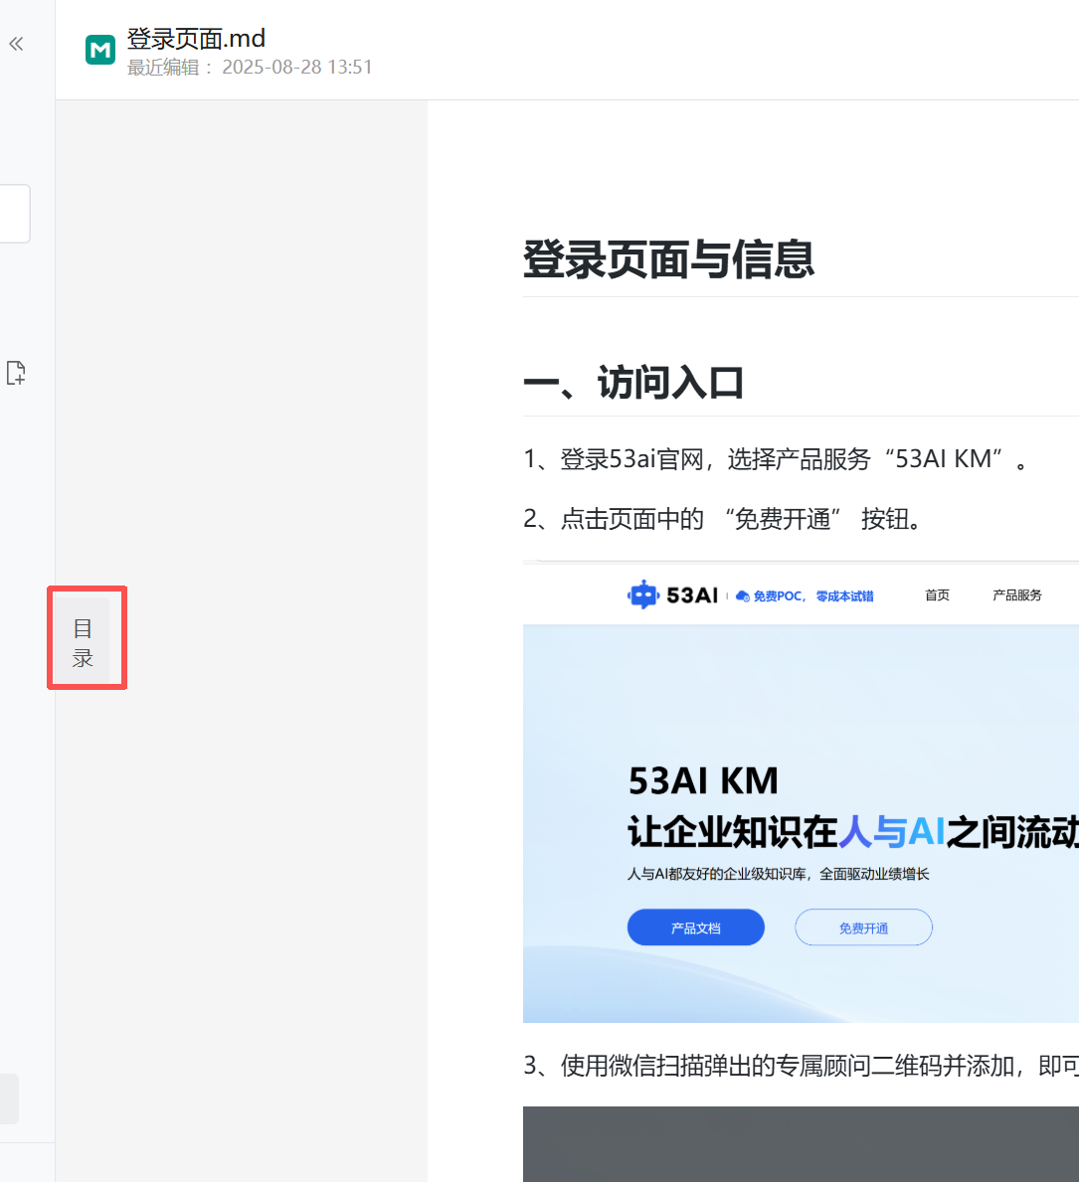Image resolution: width=1079 pixels, height=1182 pixels.
Task: Open the 目录 table of contents tab
Action: [x=83, y=641]
